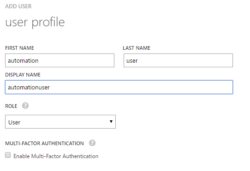Click the LAST NAME field label
The height and width of the screenshot is (171, 250).
[137, 48]
